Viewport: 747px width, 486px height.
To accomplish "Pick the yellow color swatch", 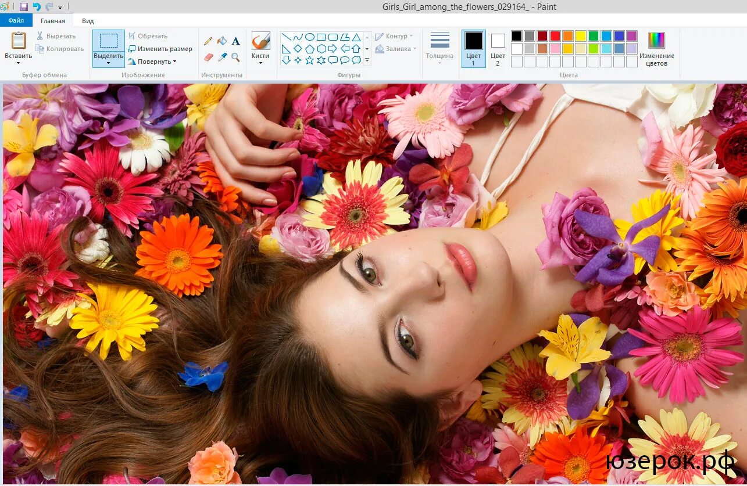I will pos(581,36).
